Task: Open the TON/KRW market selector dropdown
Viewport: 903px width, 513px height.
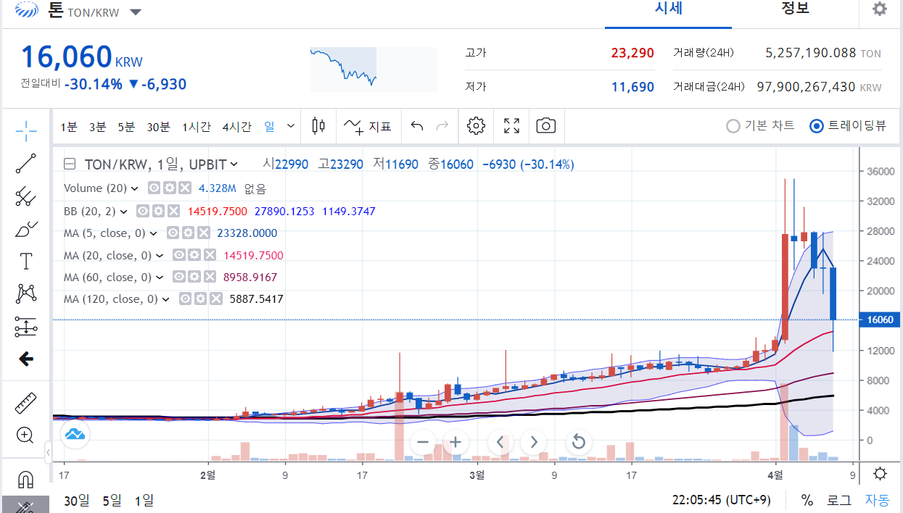Action: pyautogui.click(x=136, y=12)
